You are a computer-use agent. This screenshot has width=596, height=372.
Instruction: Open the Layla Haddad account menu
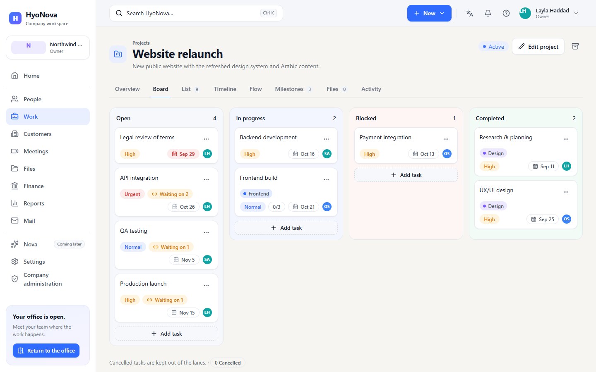pos(549,13)
